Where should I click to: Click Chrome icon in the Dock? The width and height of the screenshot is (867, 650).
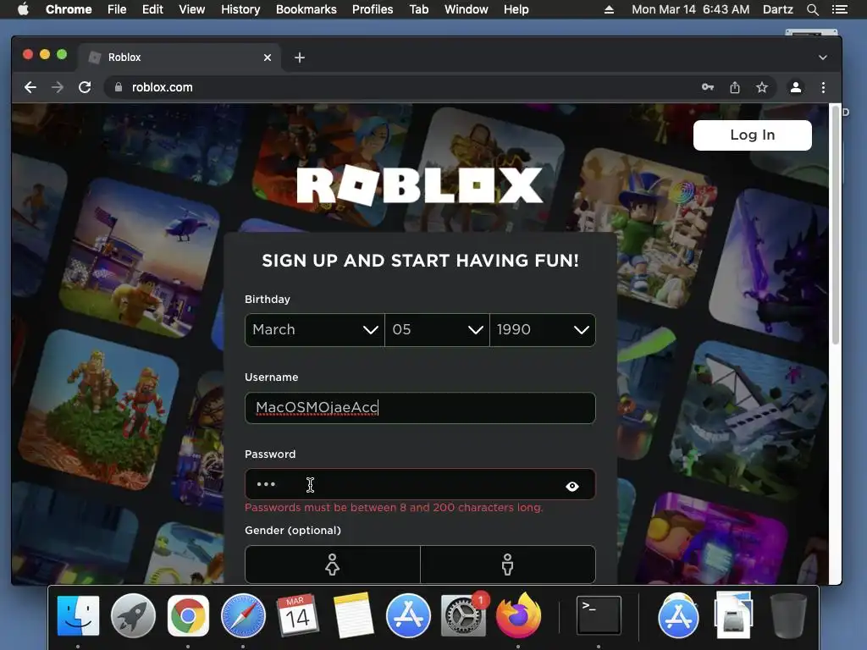188,616
